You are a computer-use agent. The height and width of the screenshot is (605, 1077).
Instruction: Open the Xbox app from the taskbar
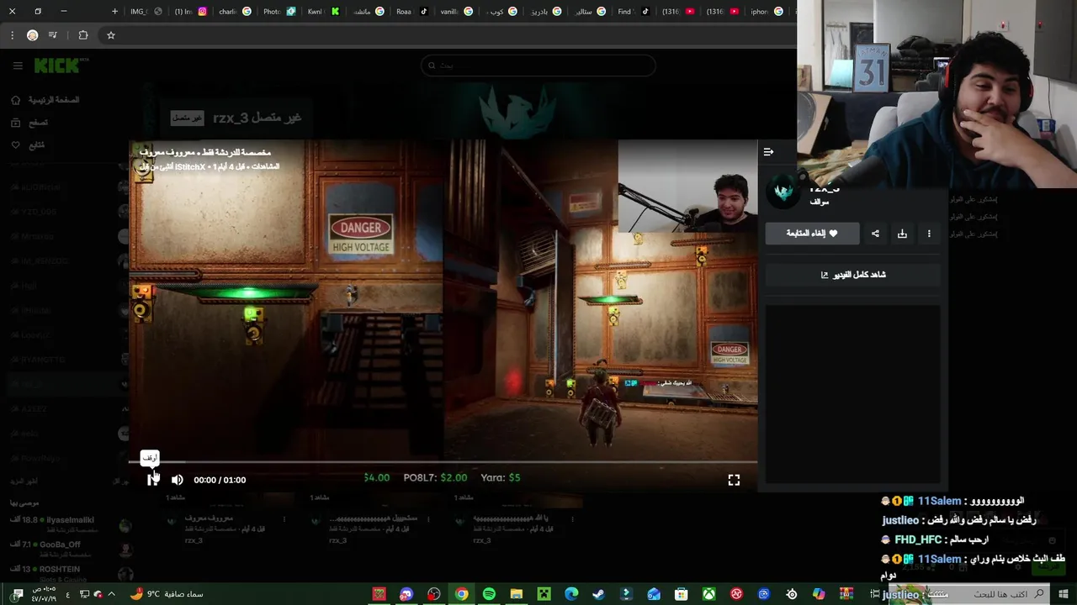[709, 594]
